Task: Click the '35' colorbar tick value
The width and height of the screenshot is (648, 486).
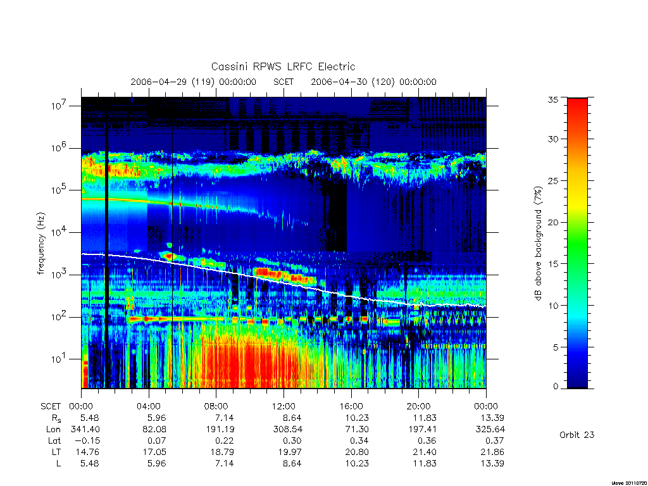Action: [x=552, y=99]
